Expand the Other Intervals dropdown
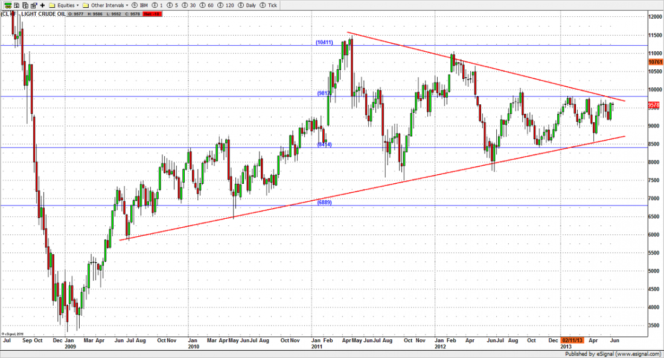 [107, 5]
